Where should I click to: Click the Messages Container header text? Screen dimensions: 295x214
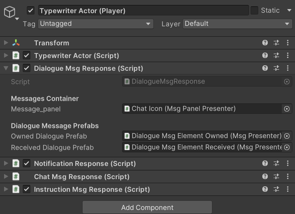45,99
